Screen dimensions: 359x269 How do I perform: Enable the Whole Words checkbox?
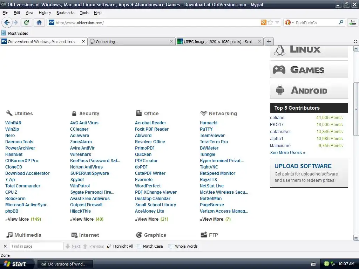(171, 246)
